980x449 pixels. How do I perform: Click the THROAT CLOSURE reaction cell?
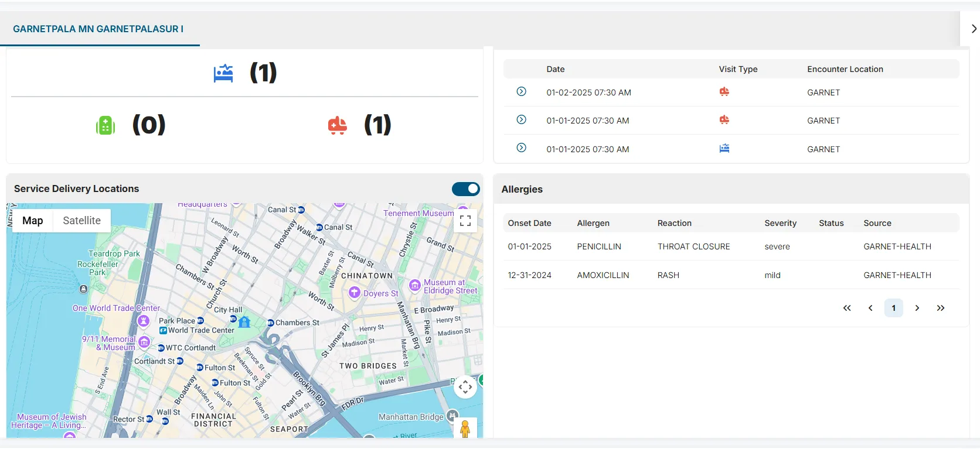tap(694, 246)
